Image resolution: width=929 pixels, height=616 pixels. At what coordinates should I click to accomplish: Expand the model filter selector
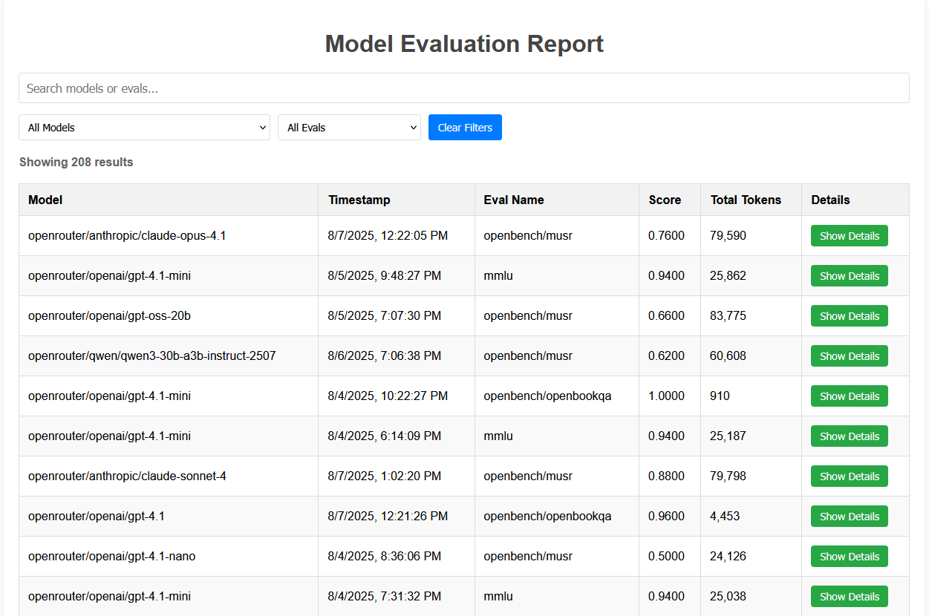point(144,127)
